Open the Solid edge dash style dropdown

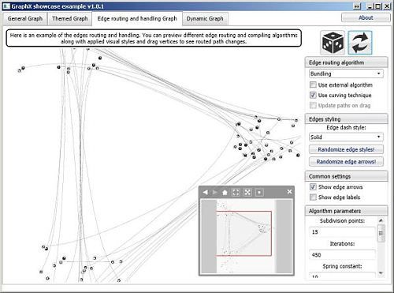[x=346, y=137]
